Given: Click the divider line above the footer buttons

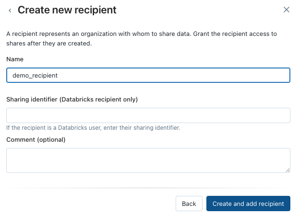Looking at the screenshot, I should pos(148,188).
